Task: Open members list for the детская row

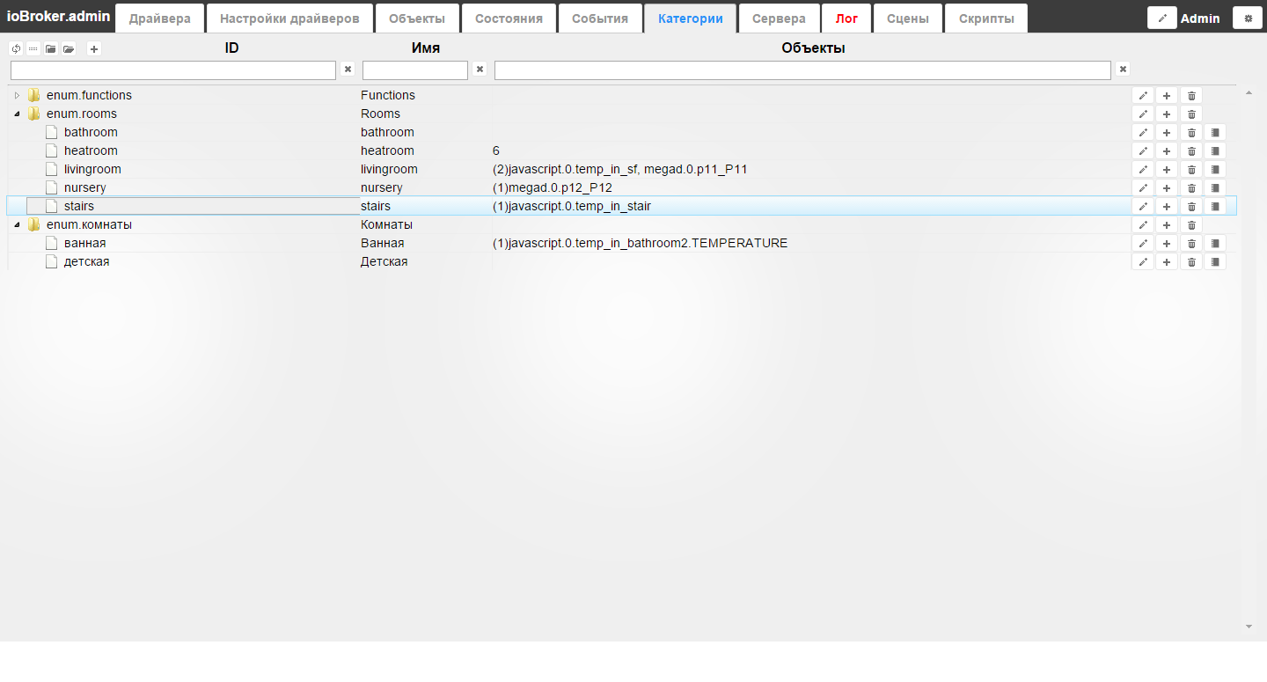Action: tap(1215, 261)
